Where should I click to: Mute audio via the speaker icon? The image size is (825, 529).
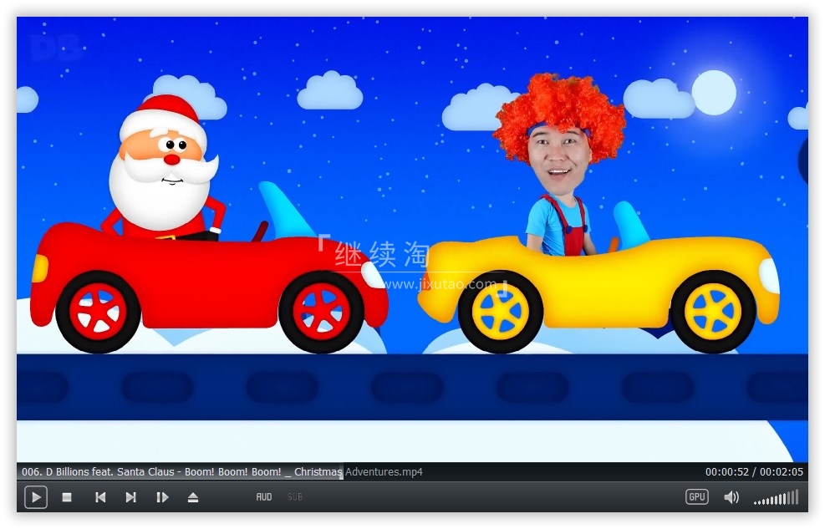coord(731,497)
